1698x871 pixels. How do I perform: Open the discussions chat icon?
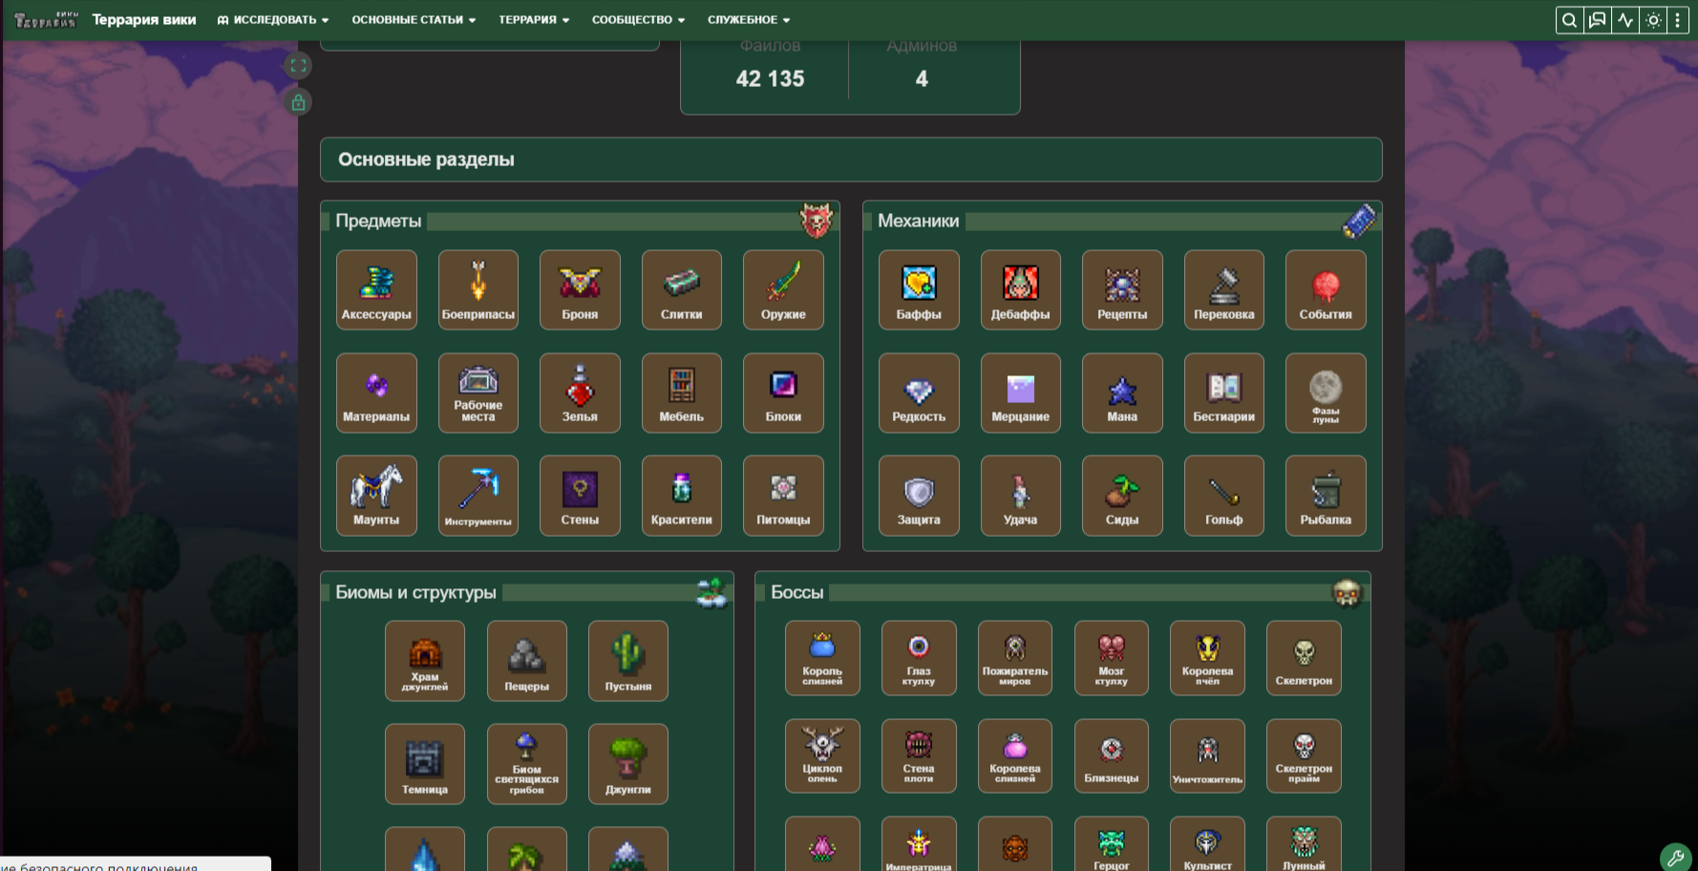[x=1597, y=20]
